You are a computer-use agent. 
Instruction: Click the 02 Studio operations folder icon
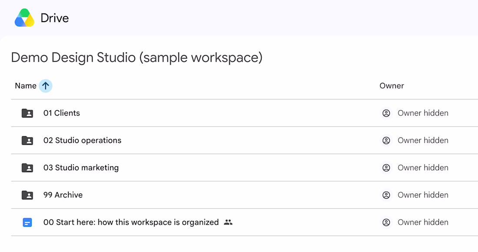(27, 140)
